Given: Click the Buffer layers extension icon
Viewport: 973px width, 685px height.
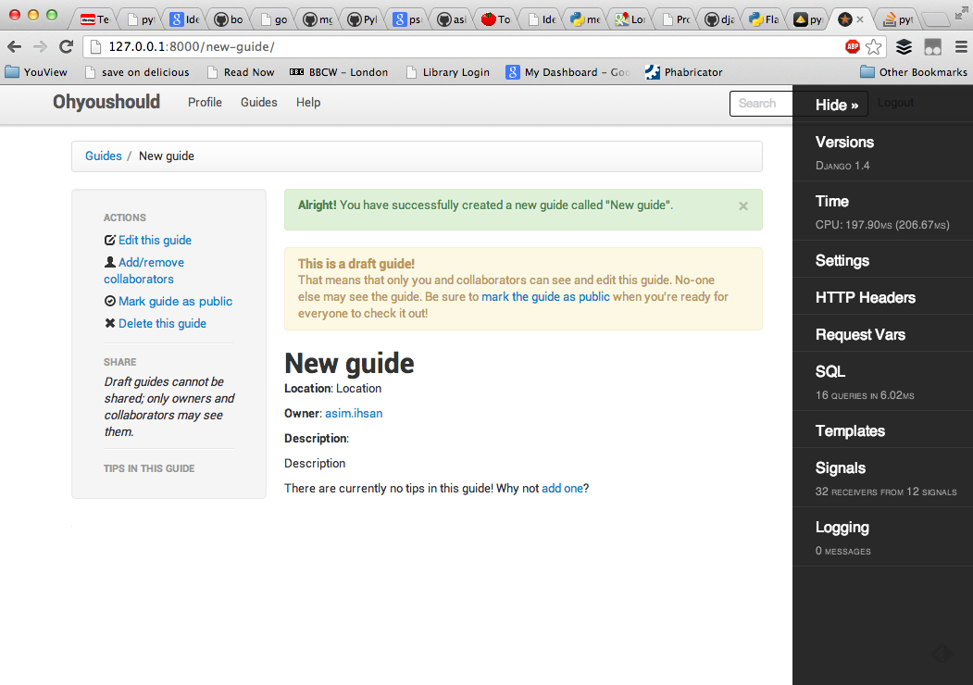Looking at the screenshot, I should tap(904, 46).
